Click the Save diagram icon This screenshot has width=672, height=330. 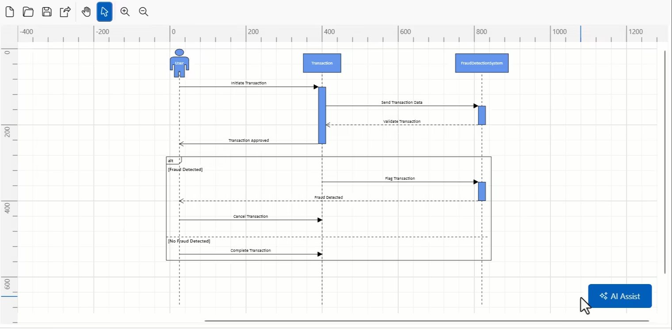[47, 12]
